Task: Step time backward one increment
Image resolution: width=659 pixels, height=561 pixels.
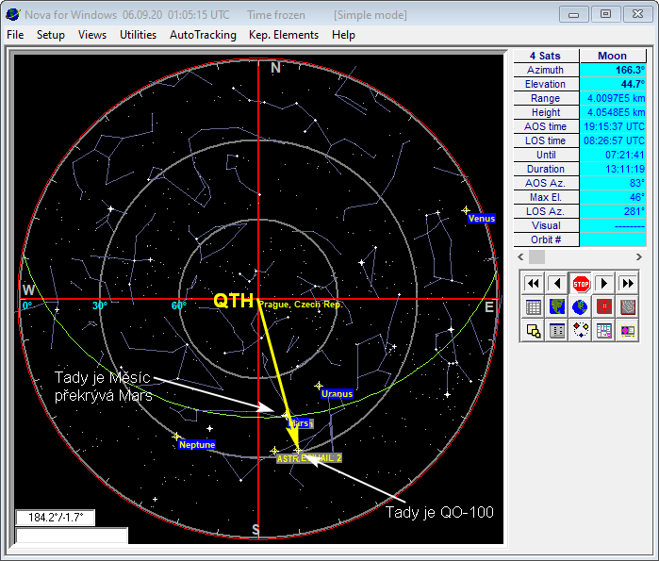Action: tap(557, 283)
